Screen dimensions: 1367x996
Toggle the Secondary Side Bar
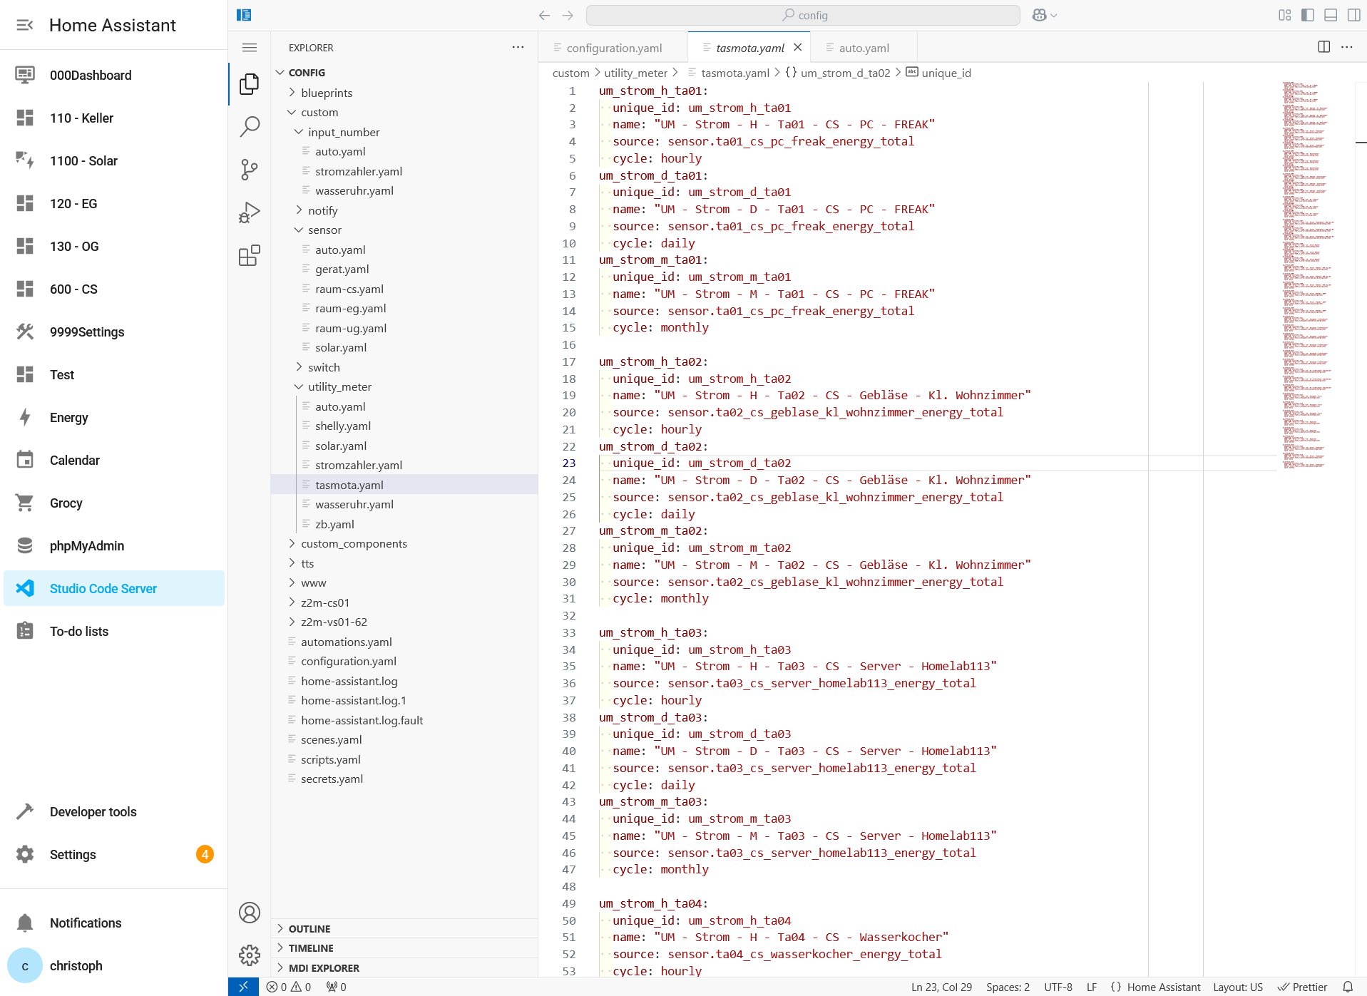(1353, 14)
